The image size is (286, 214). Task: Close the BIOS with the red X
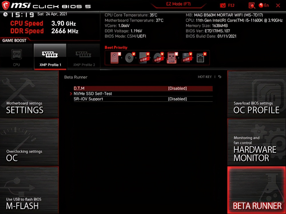(278, 5)
